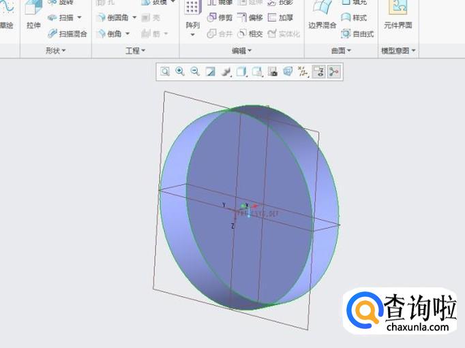Expand the 倒圆角 (Round) dropdown arrow

[x=134, y=18]
